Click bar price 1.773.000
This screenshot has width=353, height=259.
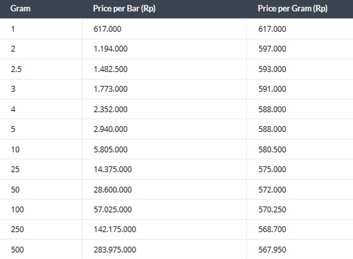point(110,89)
